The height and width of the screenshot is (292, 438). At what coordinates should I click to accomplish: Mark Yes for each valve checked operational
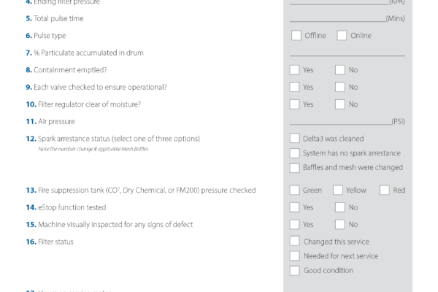(294, 87)
